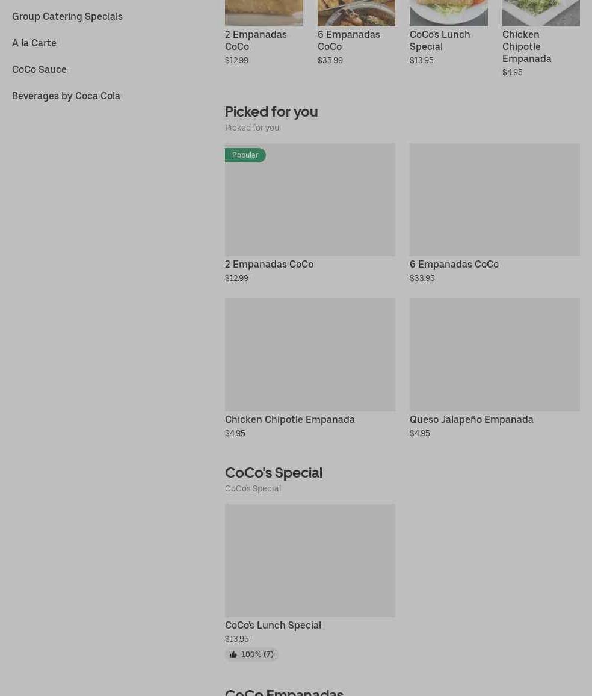Jump to CoCo Sauce category
The image size is (592, 696).
pyautogui.click(x=39, y=69)
